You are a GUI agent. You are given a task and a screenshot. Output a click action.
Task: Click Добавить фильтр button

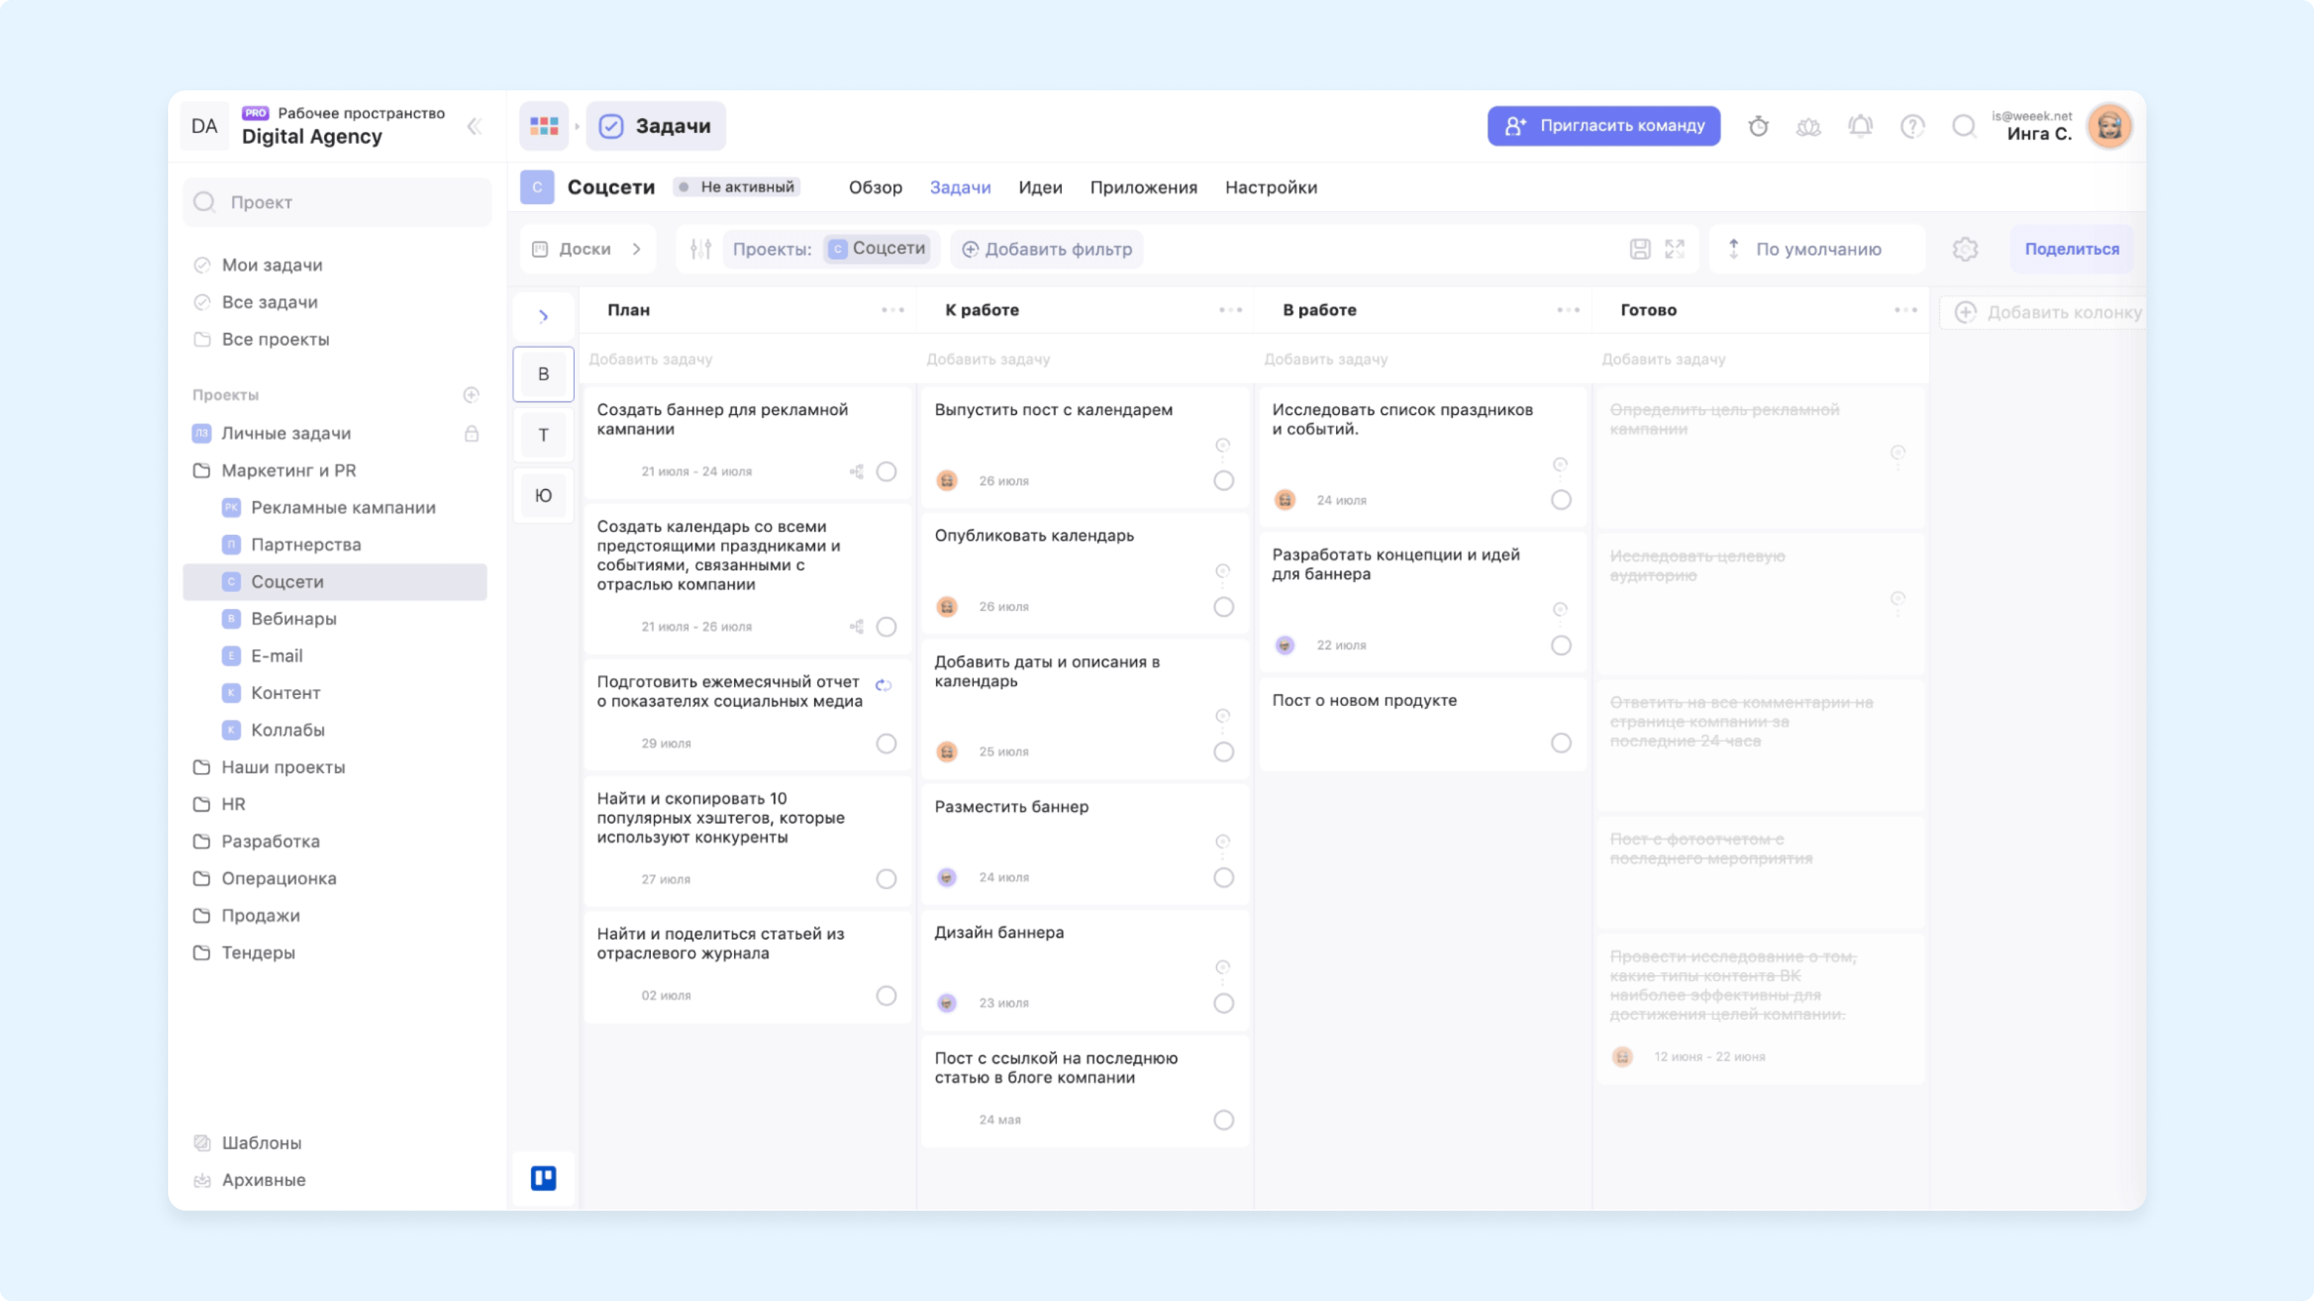[x=1047, y=249]
